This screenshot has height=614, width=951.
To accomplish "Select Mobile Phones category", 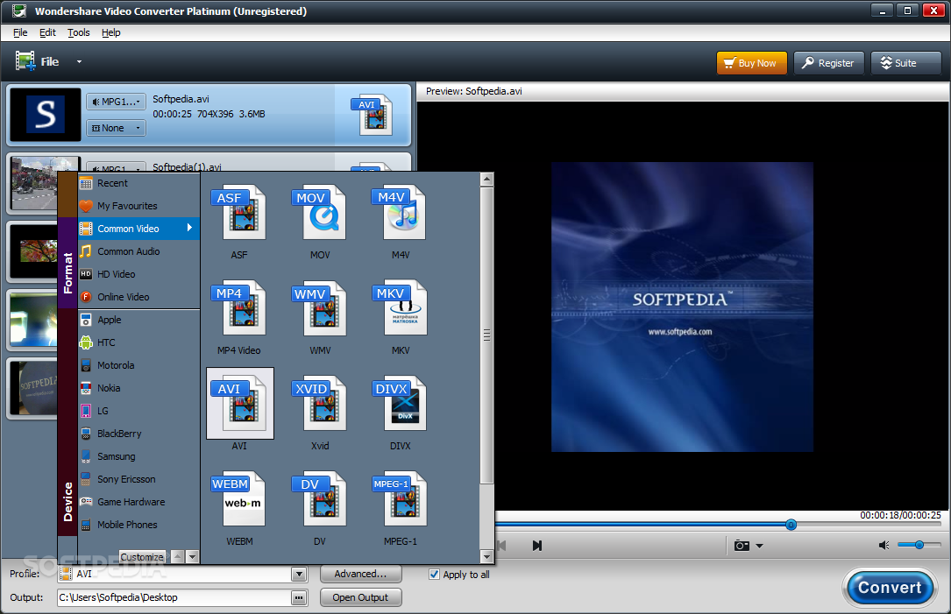I will [x=138, y=525].
